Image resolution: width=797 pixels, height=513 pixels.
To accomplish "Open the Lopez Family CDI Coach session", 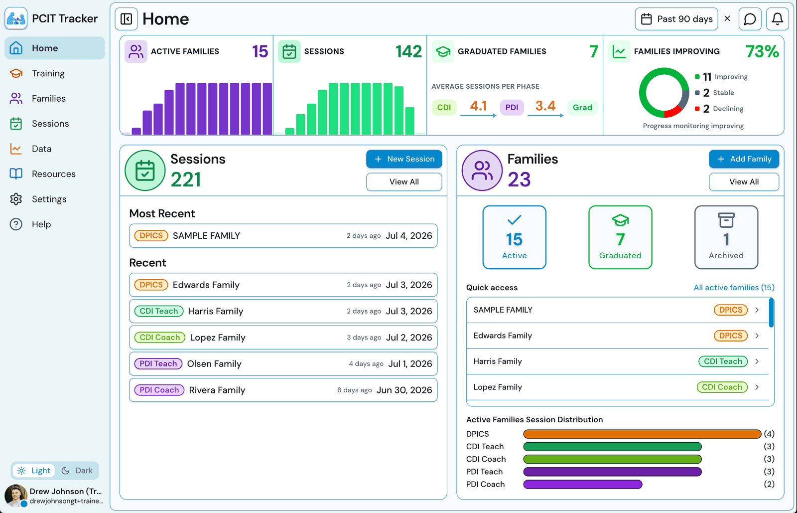I will coord(283,338).
